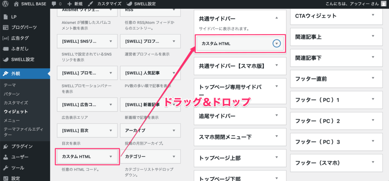Viewport: 389px width, 181px height.
Task: Click the 新規 text in admin bar
Action: [78, 4]
